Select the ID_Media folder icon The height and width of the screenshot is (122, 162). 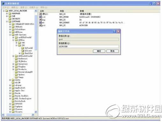(x=16, y=61)
